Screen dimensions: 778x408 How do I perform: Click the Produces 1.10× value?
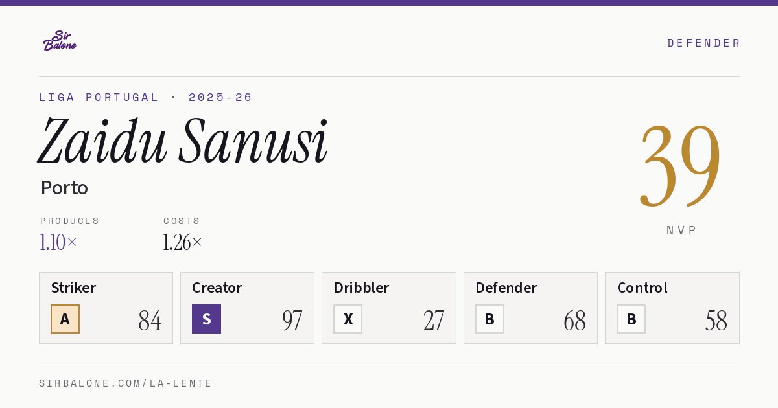(58, 242)
